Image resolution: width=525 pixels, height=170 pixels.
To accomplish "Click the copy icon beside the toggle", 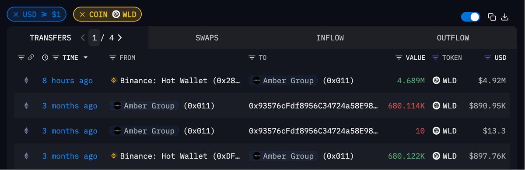I will (x=492, y=17).
